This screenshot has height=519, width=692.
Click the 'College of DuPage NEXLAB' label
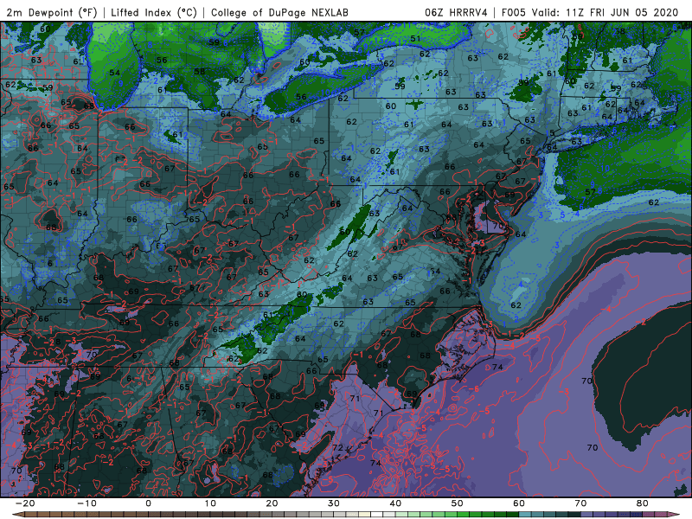(x=279, y=12)
